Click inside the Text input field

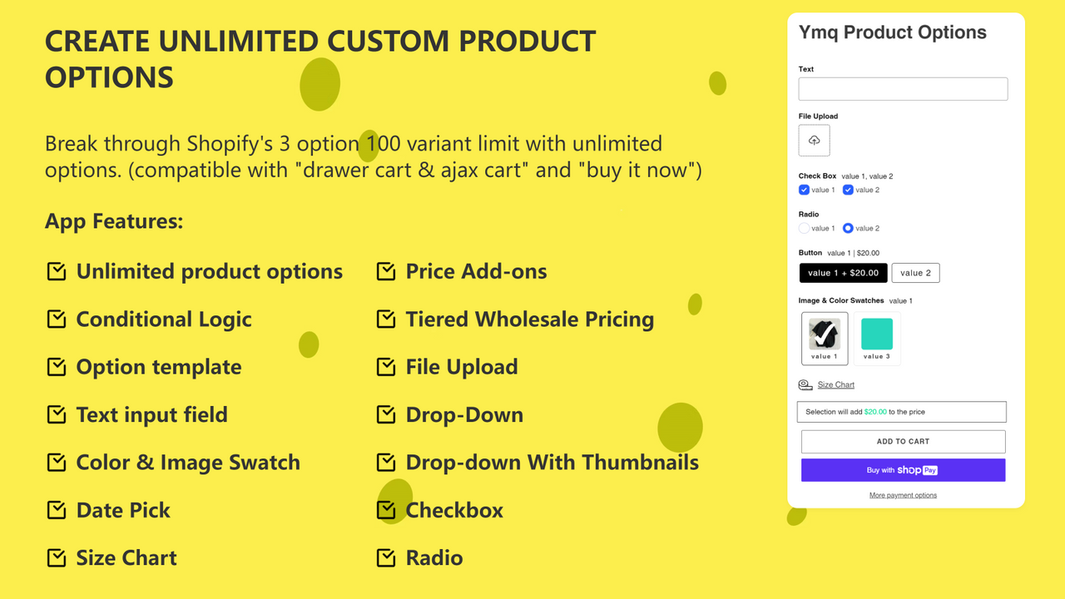pyautogui.click(x=903, y=88)
